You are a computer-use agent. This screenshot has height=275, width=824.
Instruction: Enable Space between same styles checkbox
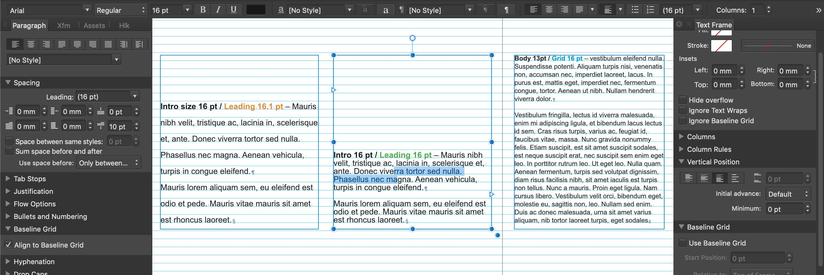coord(10,141)
